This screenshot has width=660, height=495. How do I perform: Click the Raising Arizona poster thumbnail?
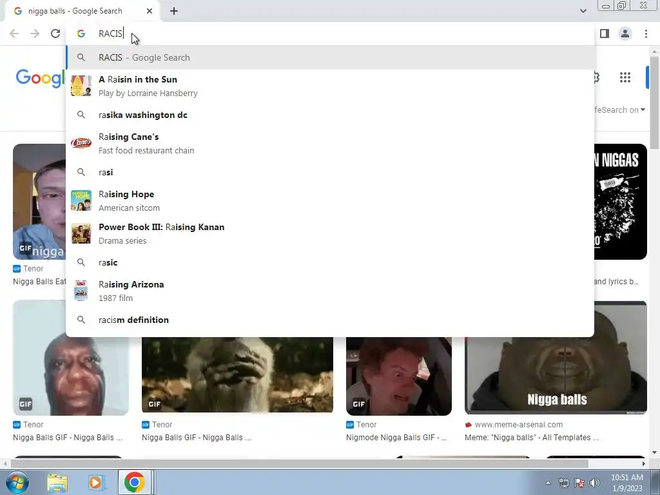point(81,291)
